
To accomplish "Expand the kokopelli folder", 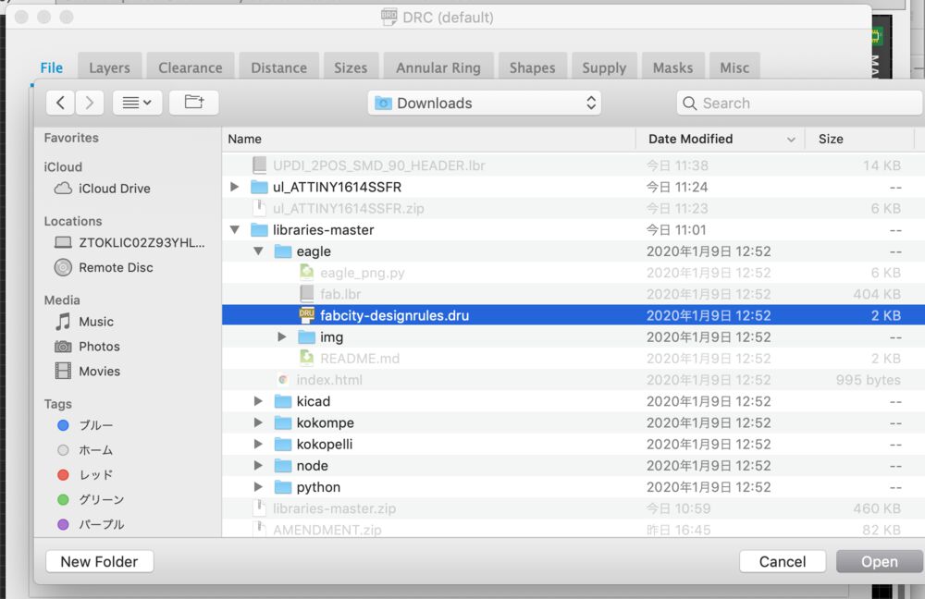I will point(258,444).
